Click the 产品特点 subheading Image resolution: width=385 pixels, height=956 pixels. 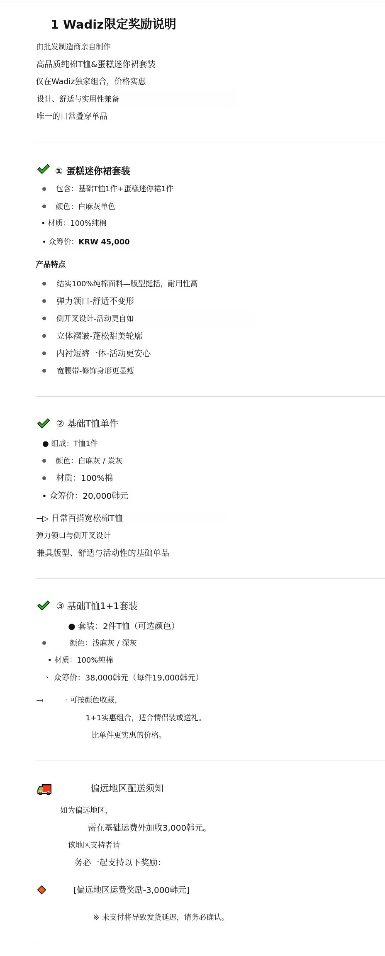[x=51, y=264]
